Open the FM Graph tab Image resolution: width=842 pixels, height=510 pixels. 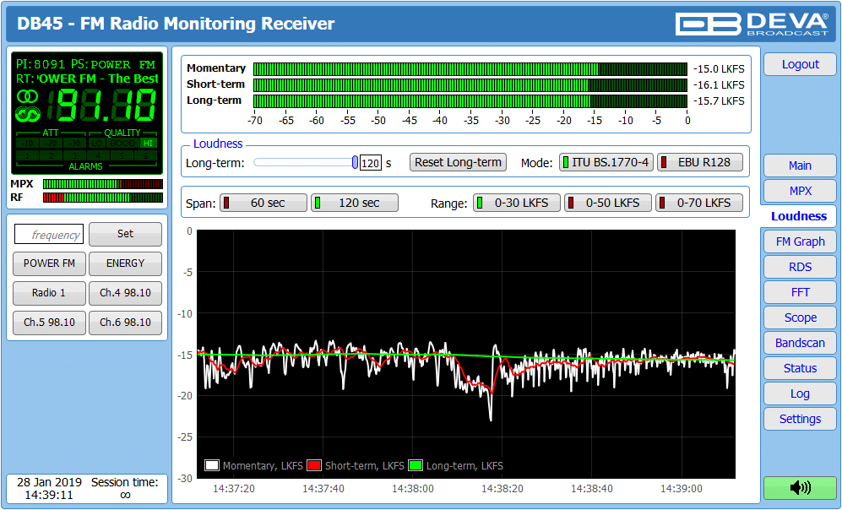(800, 241)
